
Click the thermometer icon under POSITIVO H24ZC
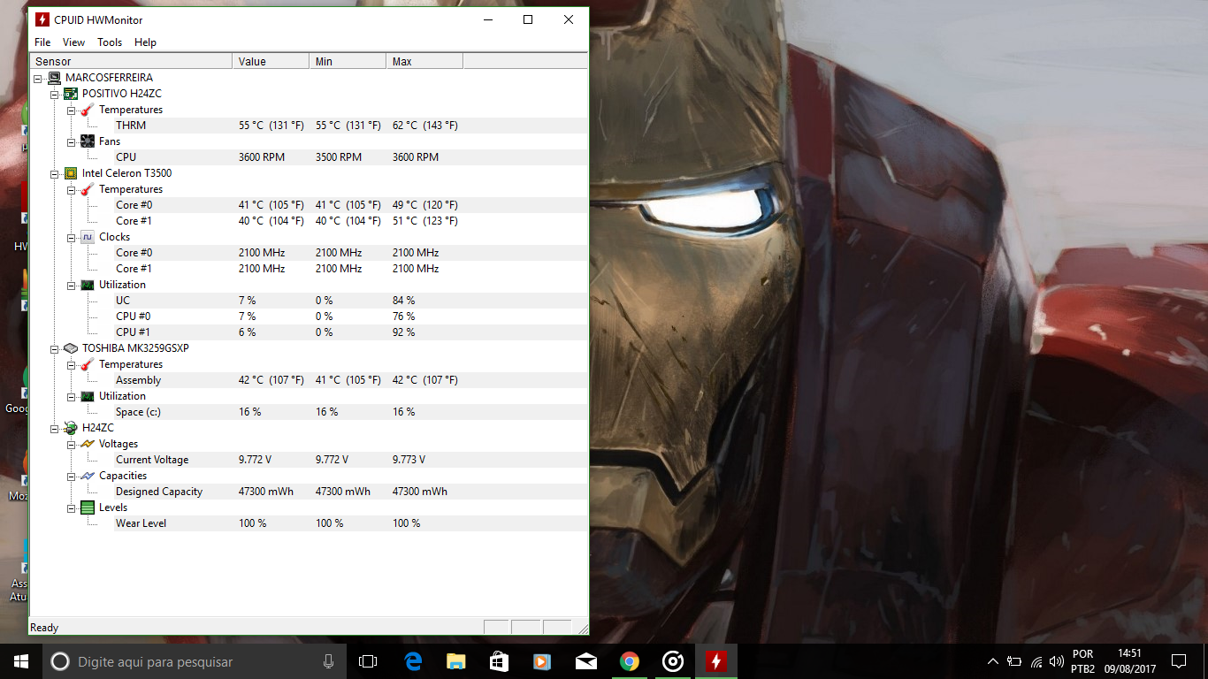pos(87,110)
